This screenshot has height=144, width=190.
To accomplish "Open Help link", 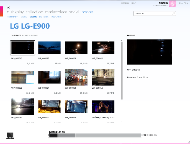I will pyautogui.click(x=134, y=3).
